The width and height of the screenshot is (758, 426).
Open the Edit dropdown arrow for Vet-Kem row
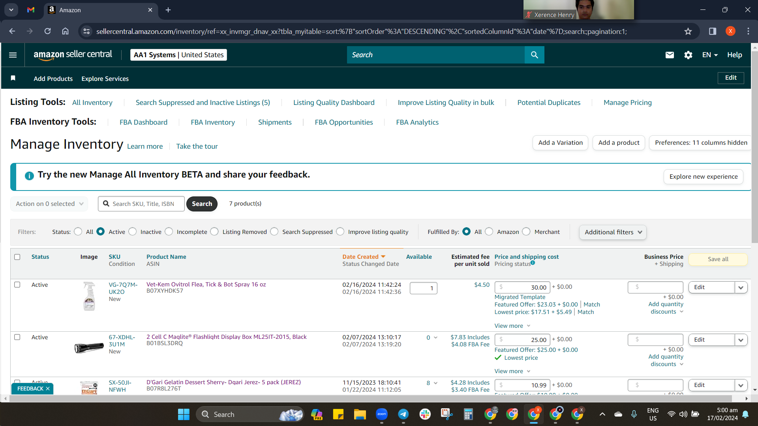tap(741, 287)
